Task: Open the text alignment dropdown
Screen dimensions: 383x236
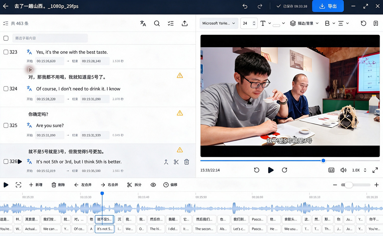Action: pyautogui.click(x=343, y=23)
